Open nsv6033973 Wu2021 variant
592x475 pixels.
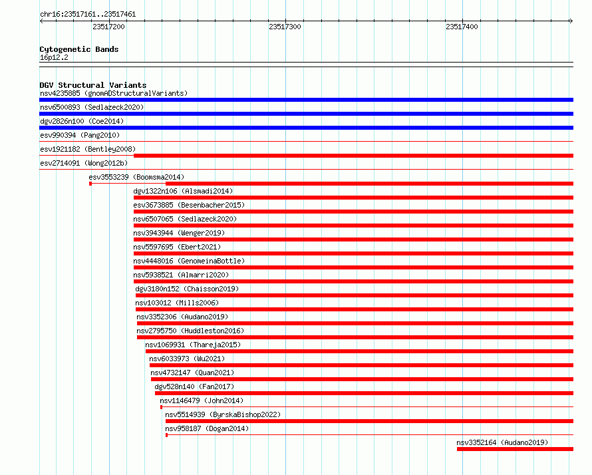(x=187, y=359)
